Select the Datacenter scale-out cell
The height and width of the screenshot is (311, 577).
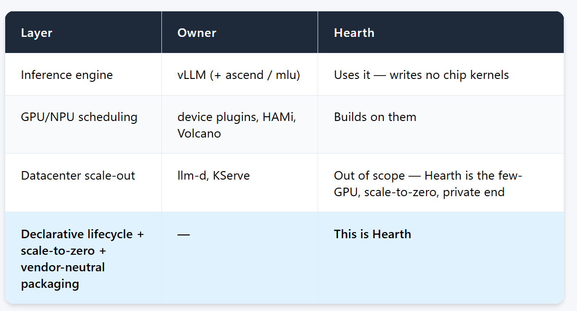point(83,183)
